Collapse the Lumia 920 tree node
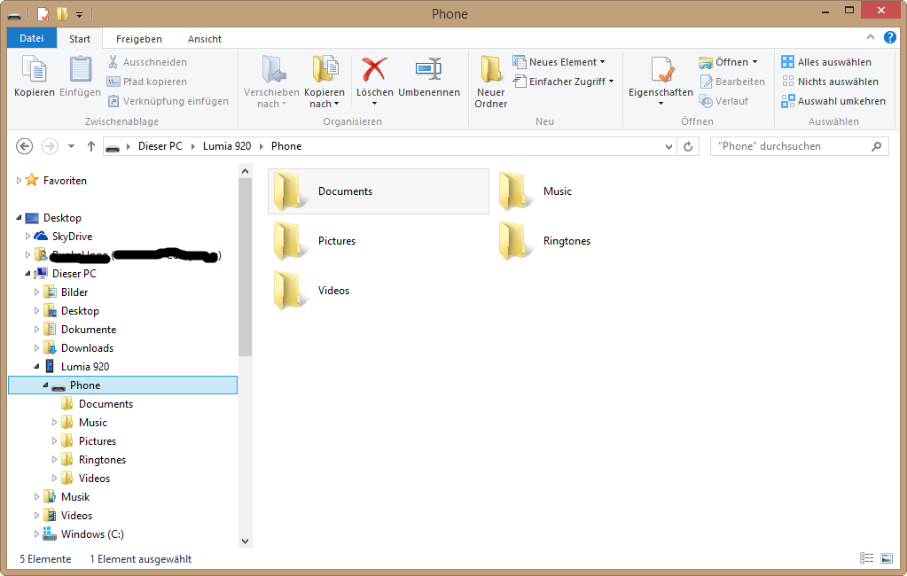Screen dimensions: 907x576 click(x=36, y=367)
